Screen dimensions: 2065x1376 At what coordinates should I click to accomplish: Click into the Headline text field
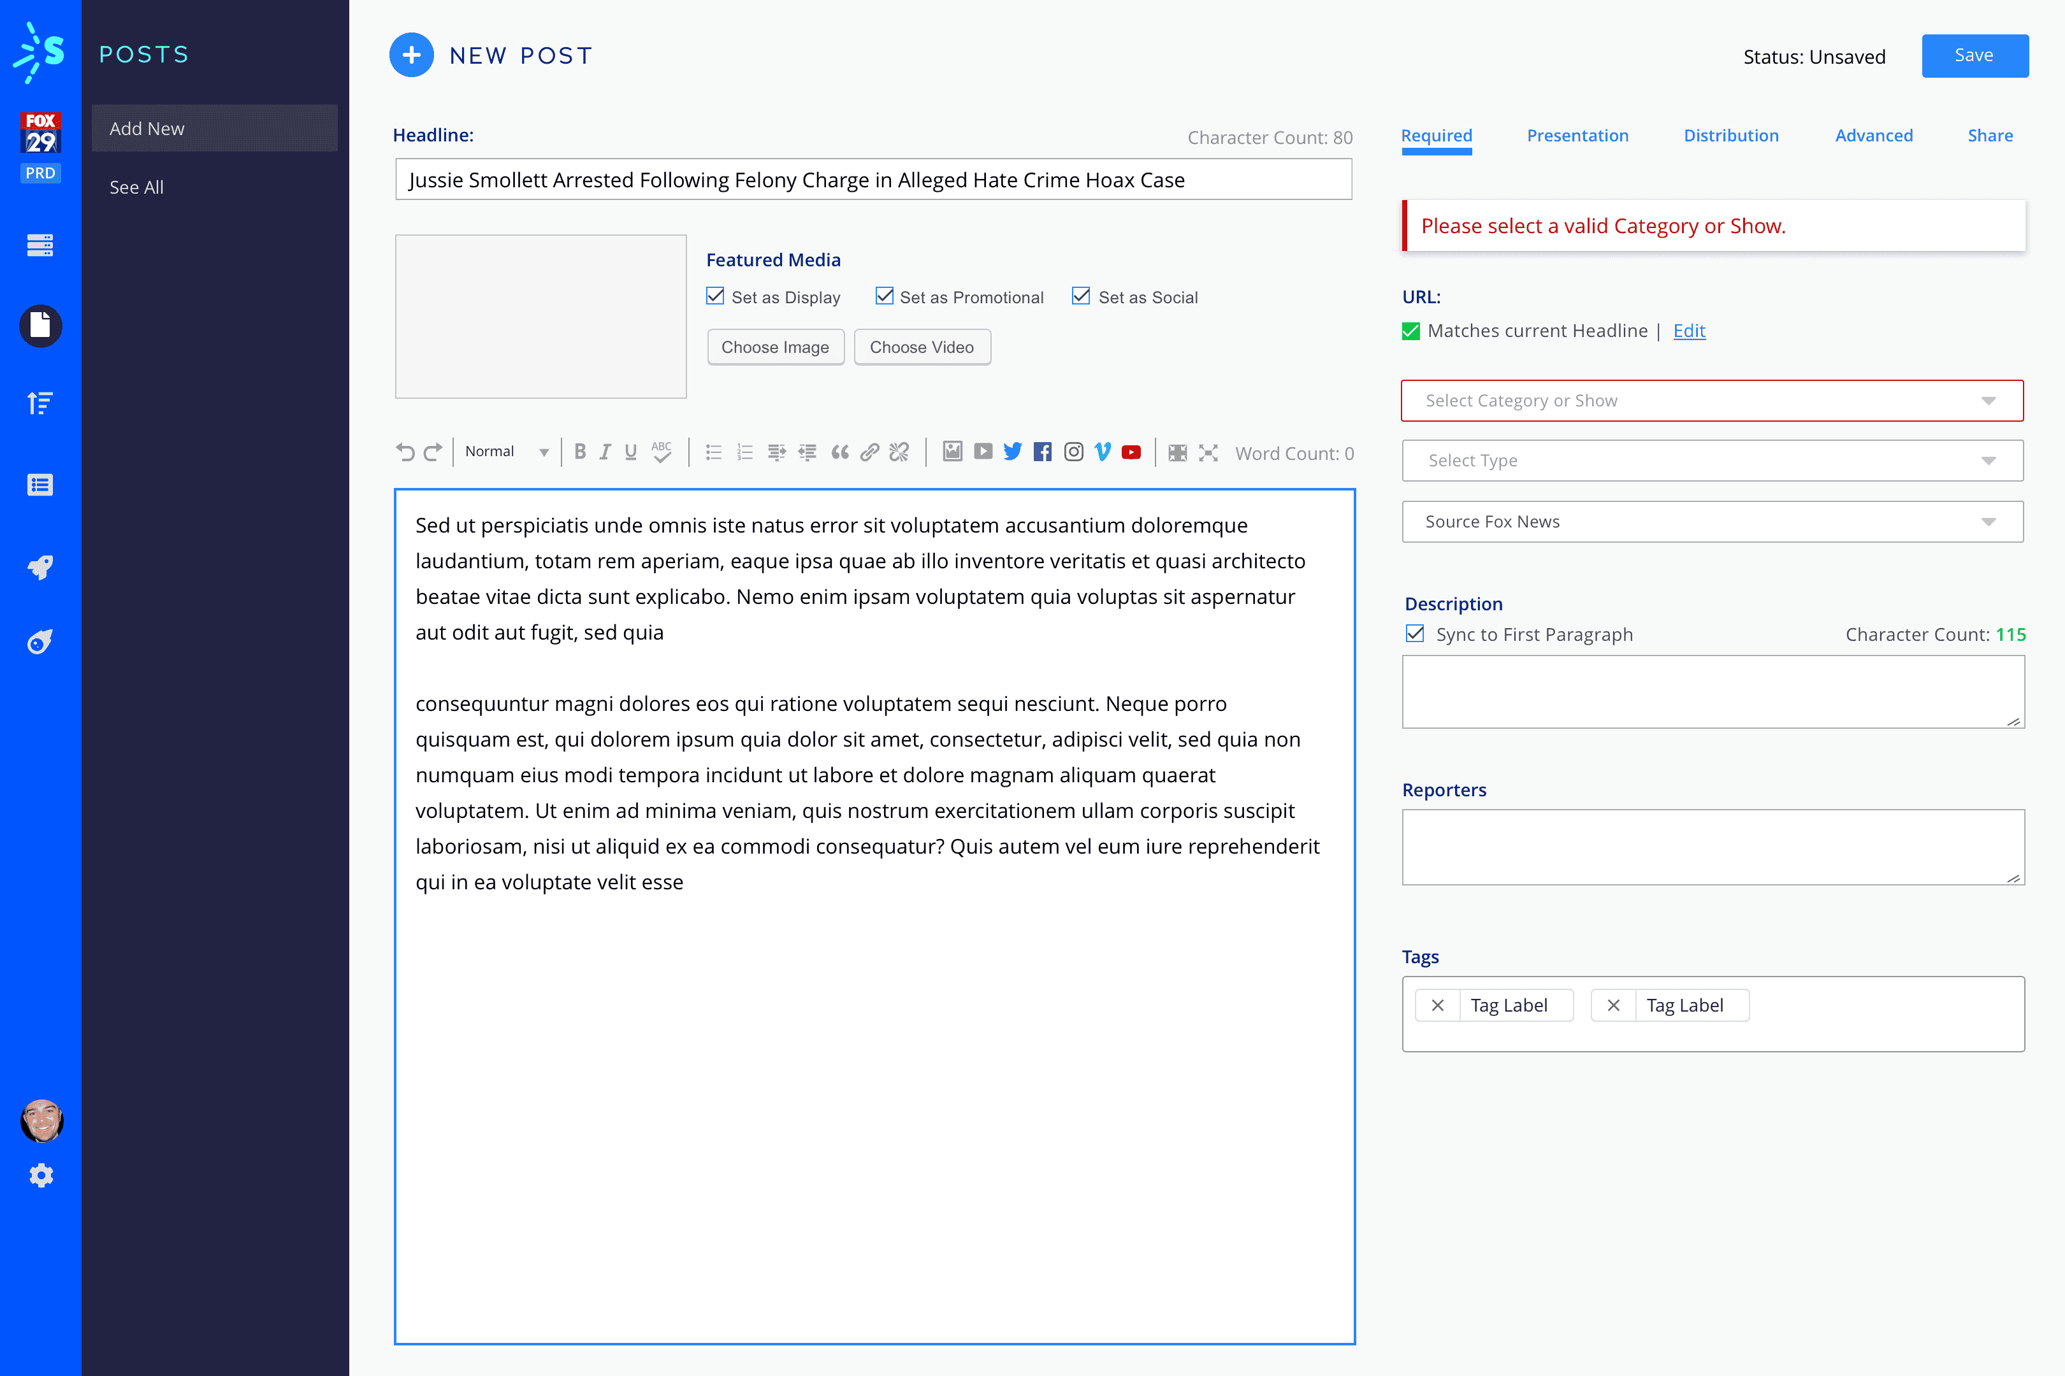tap(873, 180)
